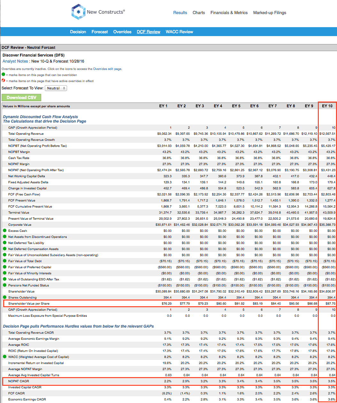The image size is (337, 403).
Task: Click the FCF (Free Cash Flow) row label
Action: [x=24, y=194]
